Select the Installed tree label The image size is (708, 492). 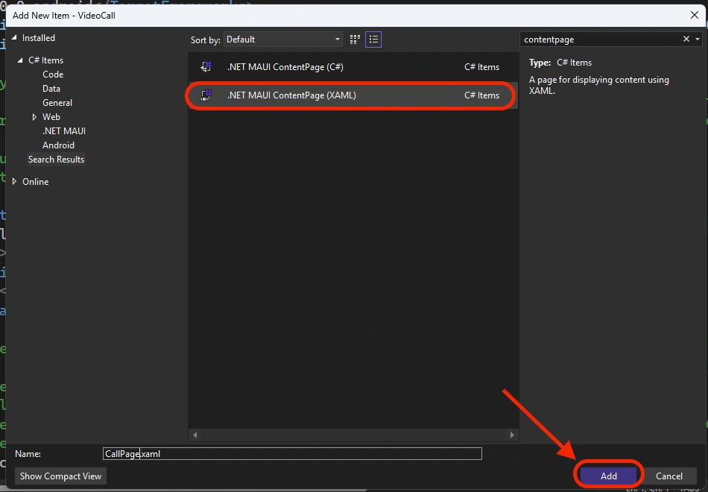point(39,38)
